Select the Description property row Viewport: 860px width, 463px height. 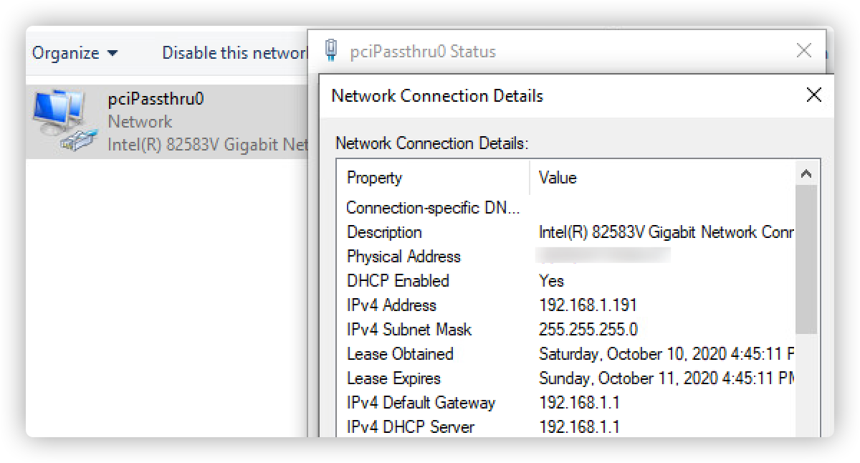point(385,232)
